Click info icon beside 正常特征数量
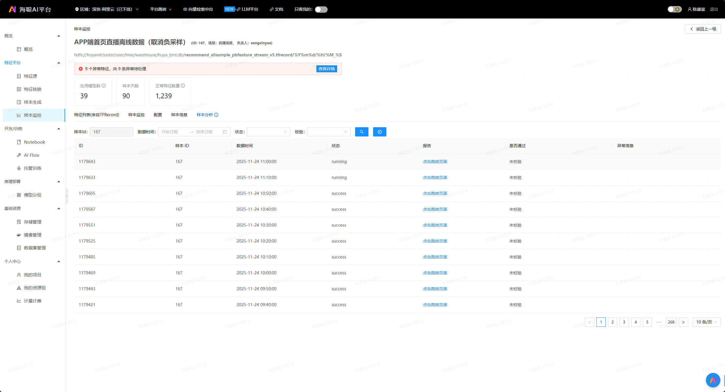The width and height of the screenshot is (725, 392). [x=183, y=86]
